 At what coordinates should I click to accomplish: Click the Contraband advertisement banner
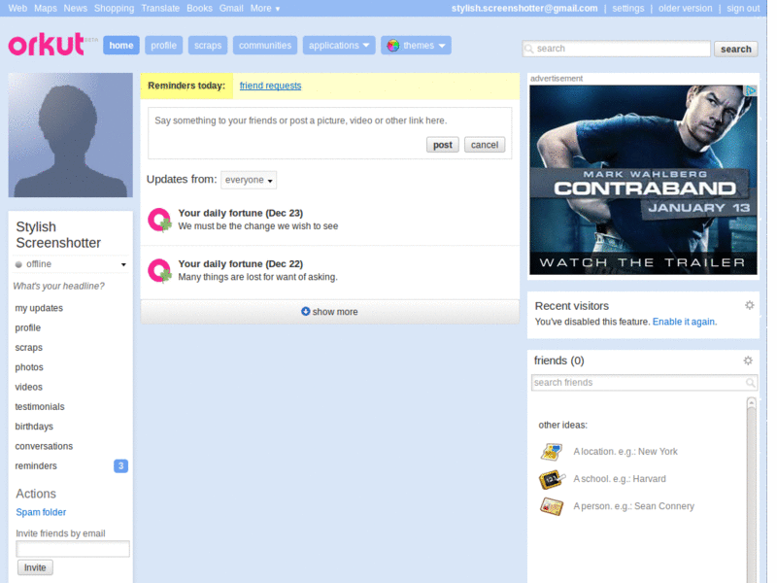tap(643, 180)
